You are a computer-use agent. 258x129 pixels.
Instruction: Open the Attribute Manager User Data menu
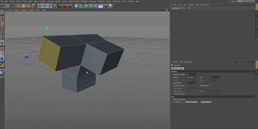[188, 62]
